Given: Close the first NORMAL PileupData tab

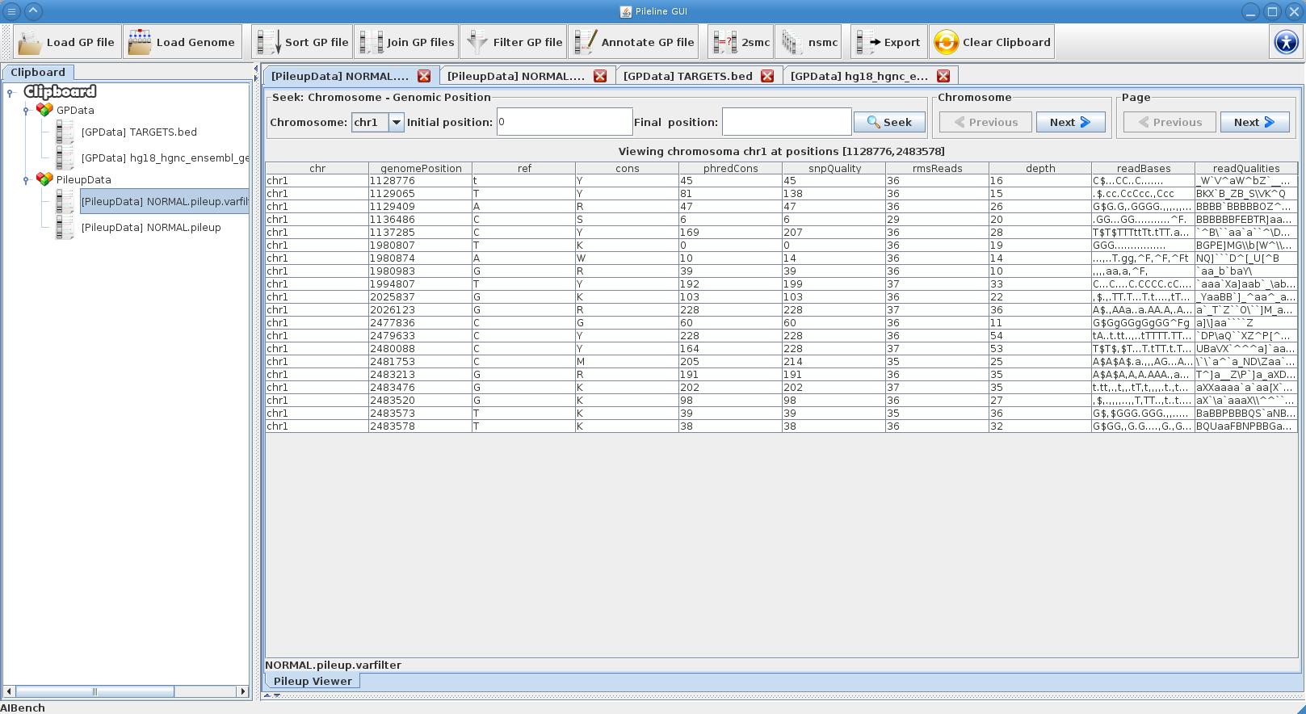Looking at the screenshot, I should point(424,76).
